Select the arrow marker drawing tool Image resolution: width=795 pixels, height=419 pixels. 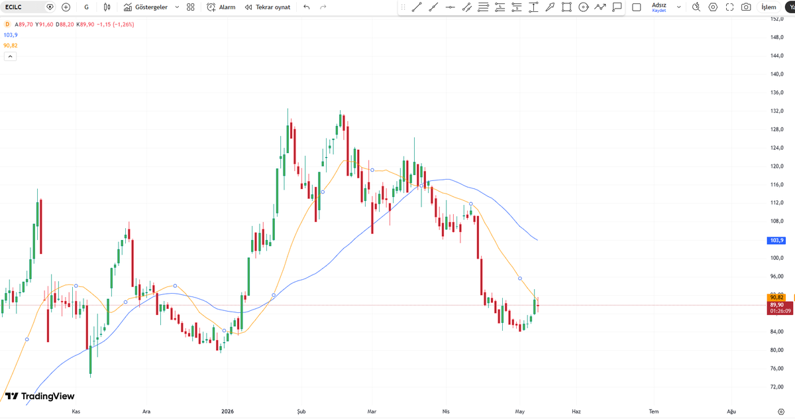550,7
